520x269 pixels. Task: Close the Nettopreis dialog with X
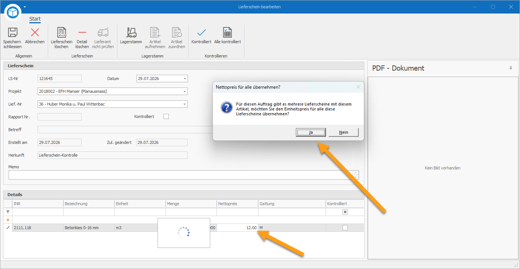358,87
